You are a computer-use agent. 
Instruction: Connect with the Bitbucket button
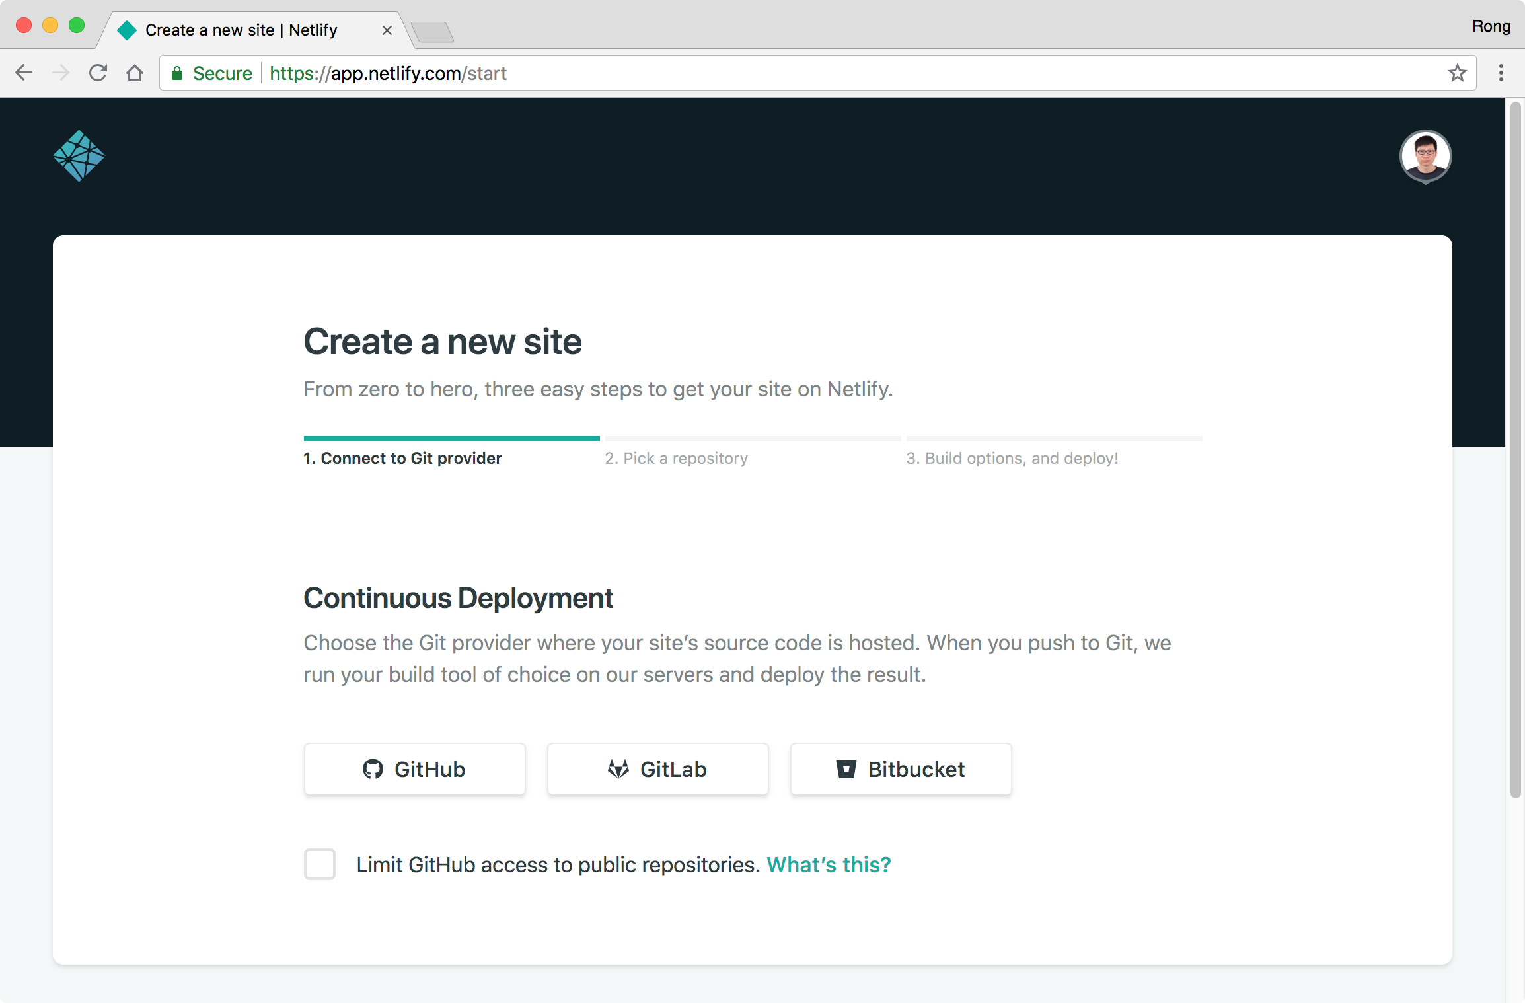pyautogui.click(x=901, y=769)
